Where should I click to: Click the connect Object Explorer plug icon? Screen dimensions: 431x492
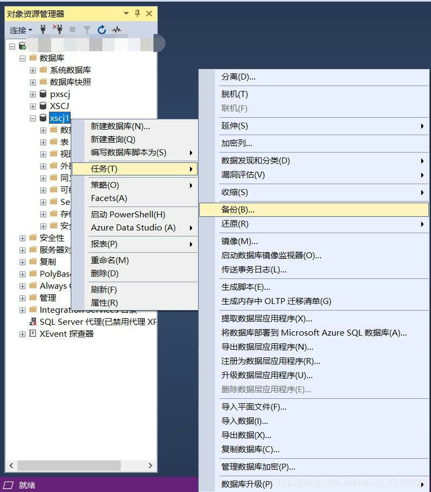pyautogui.click(x=44, y=29)
